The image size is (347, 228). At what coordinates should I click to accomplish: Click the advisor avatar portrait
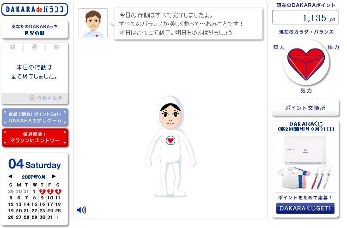tap(93, 23)
